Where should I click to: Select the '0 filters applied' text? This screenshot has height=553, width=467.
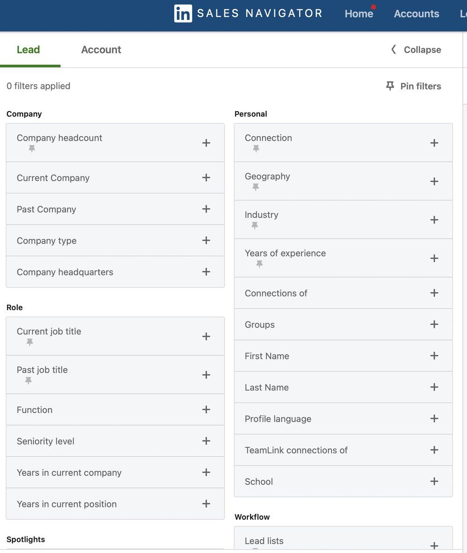[x=39, y=86]
